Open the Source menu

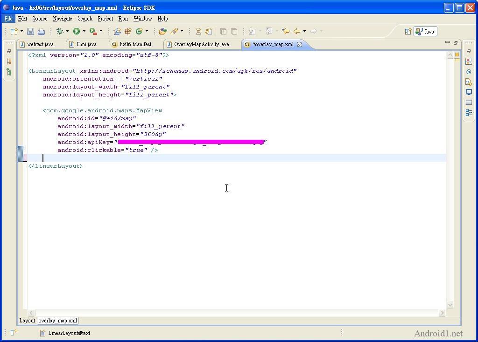click(x=40, y=19)
